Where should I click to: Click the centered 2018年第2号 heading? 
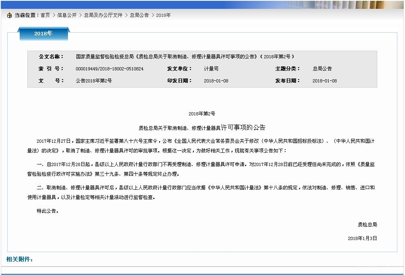(x=202, y=114)
